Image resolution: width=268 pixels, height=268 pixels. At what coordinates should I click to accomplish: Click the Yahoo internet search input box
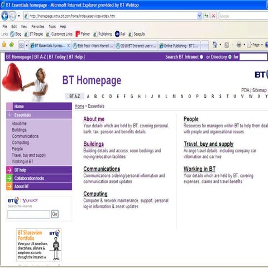pos(28,214)
